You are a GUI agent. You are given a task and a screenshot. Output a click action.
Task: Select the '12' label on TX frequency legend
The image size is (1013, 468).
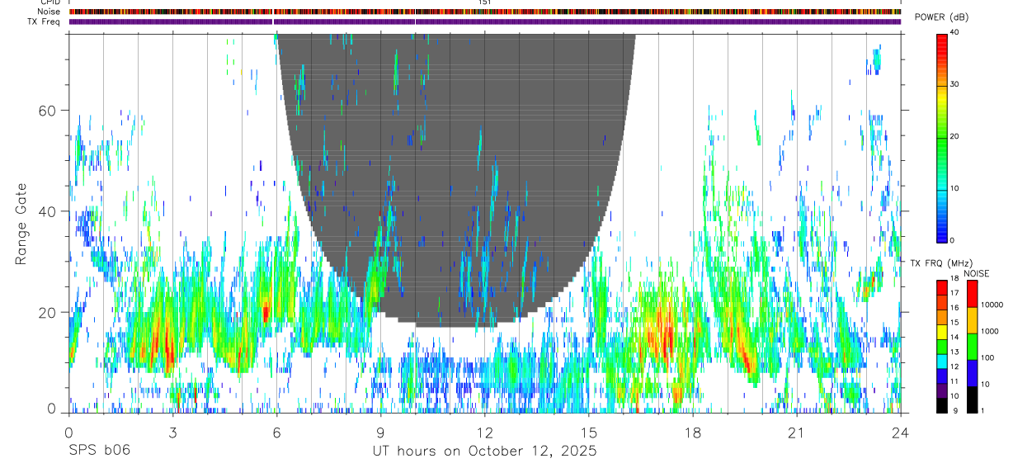point(954,366)
